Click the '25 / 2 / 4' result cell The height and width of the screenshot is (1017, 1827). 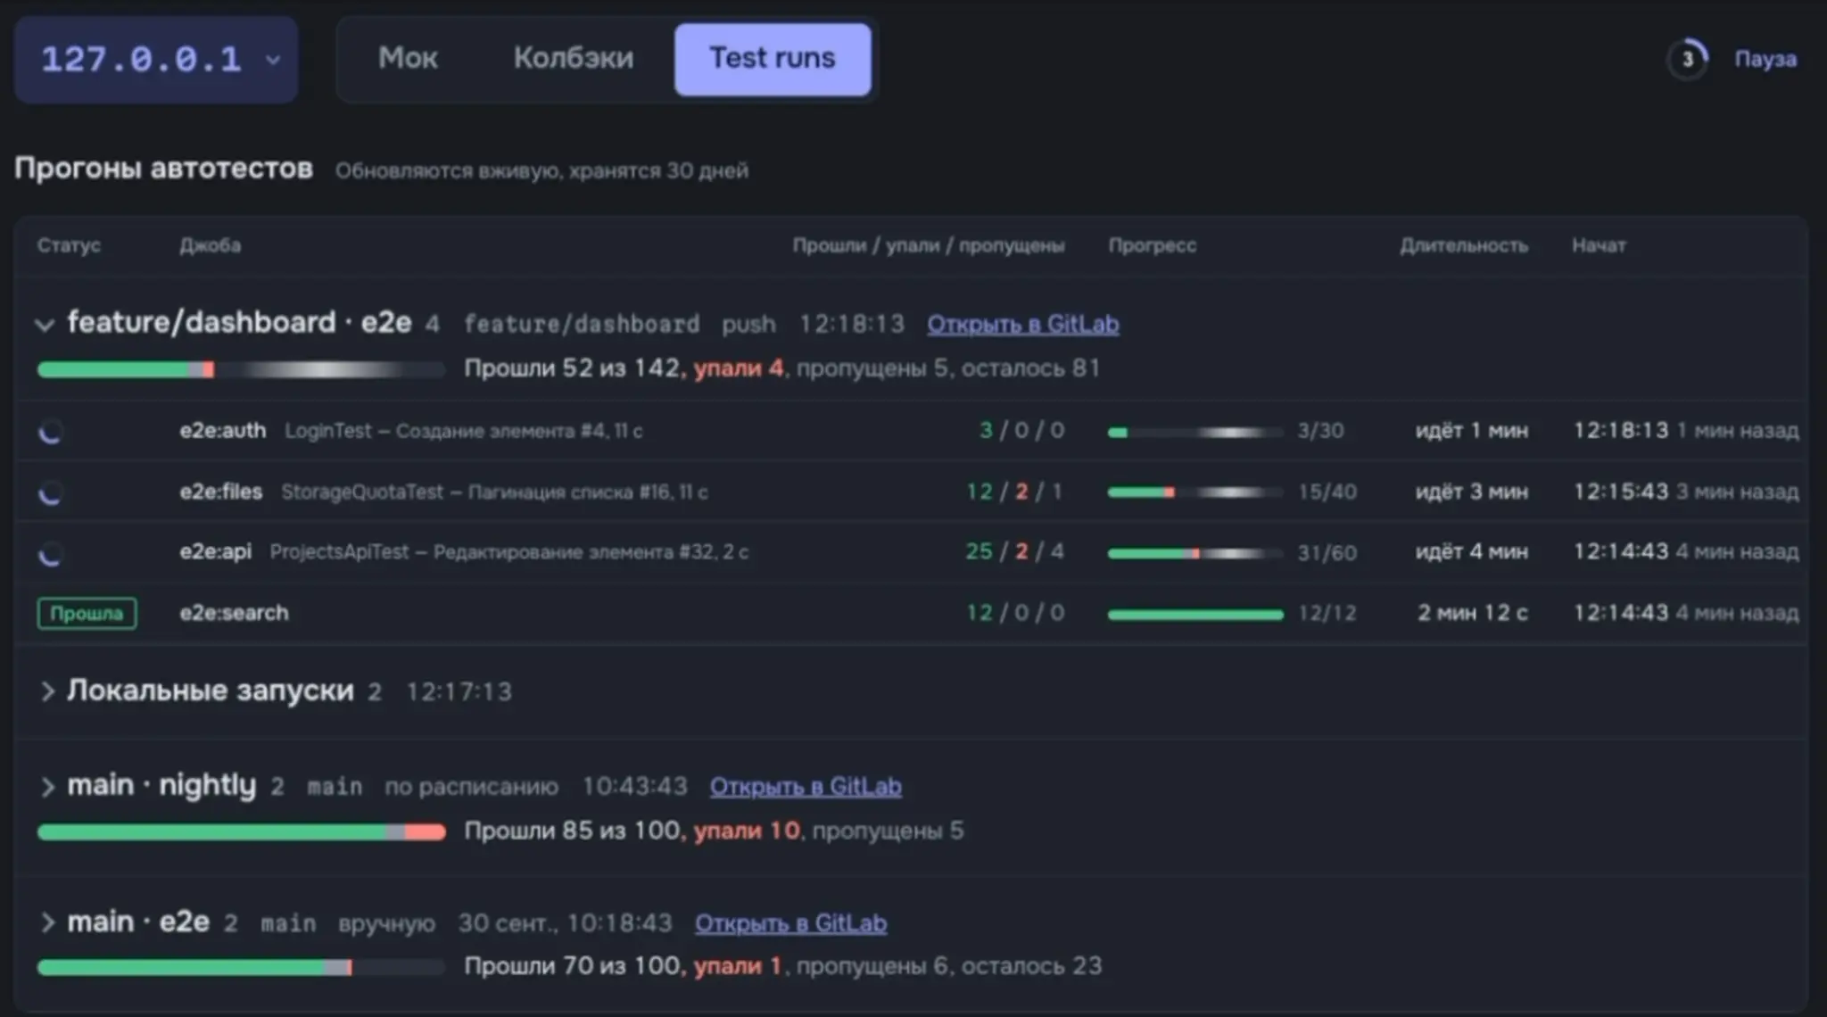point(1015,552)
